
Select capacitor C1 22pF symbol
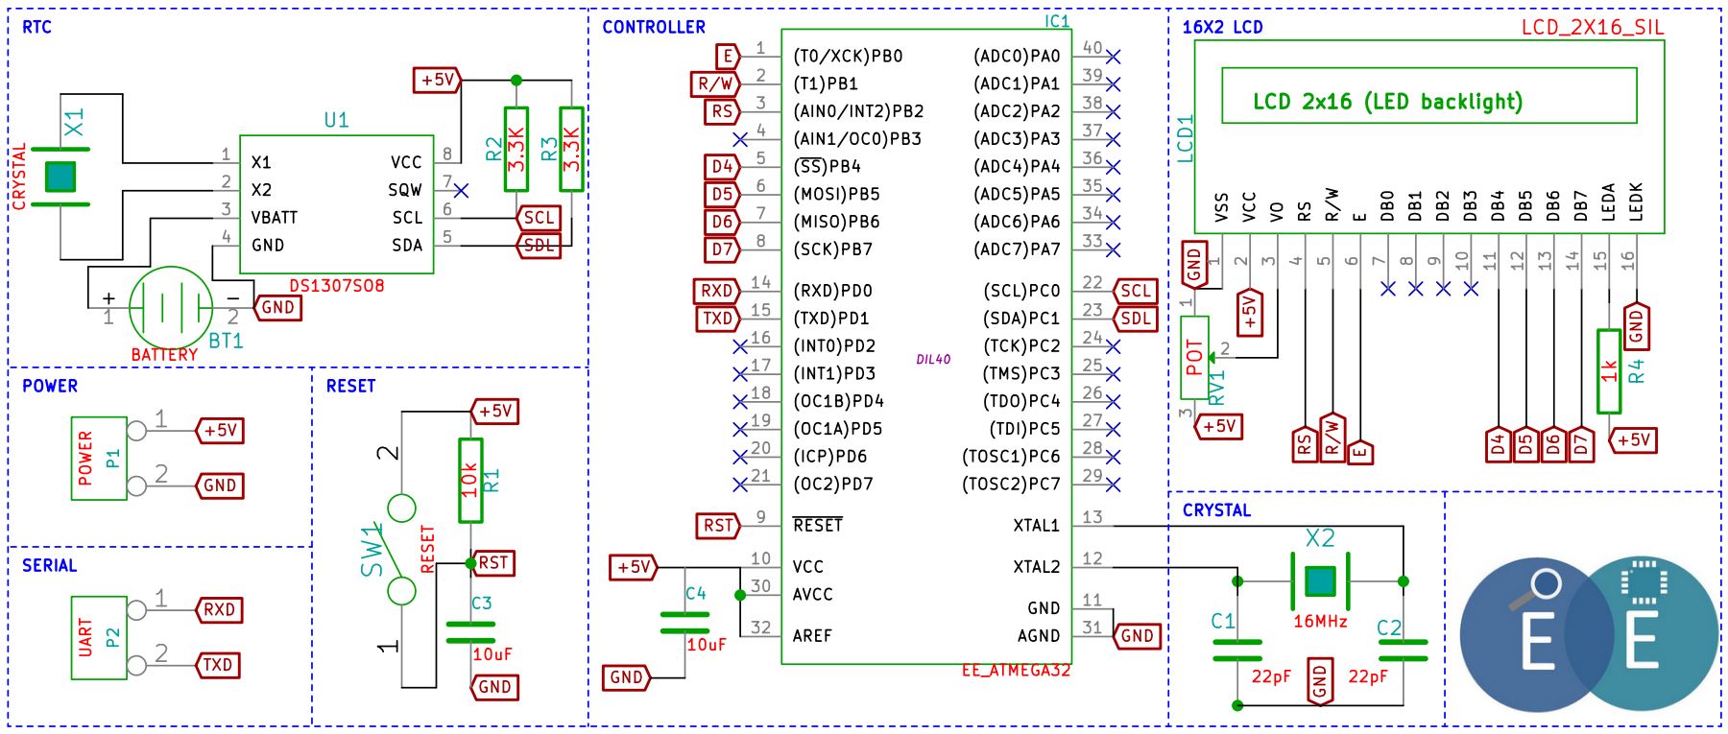click(1237, 650)
